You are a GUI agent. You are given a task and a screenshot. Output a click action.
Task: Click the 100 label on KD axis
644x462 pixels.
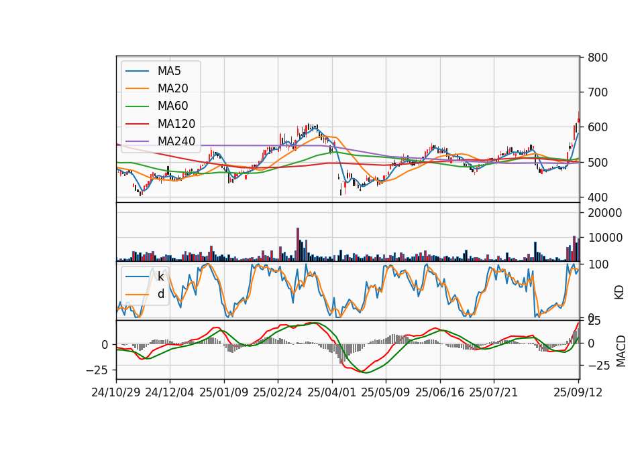pyautogui.click(x=598, y=264)
